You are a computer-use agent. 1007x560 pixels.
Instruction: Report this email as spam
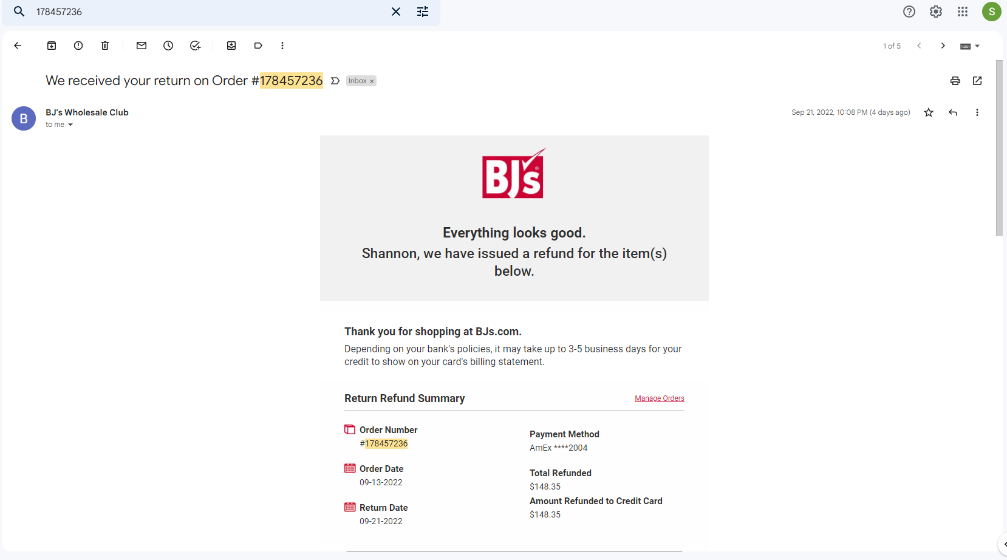point(78,46)
